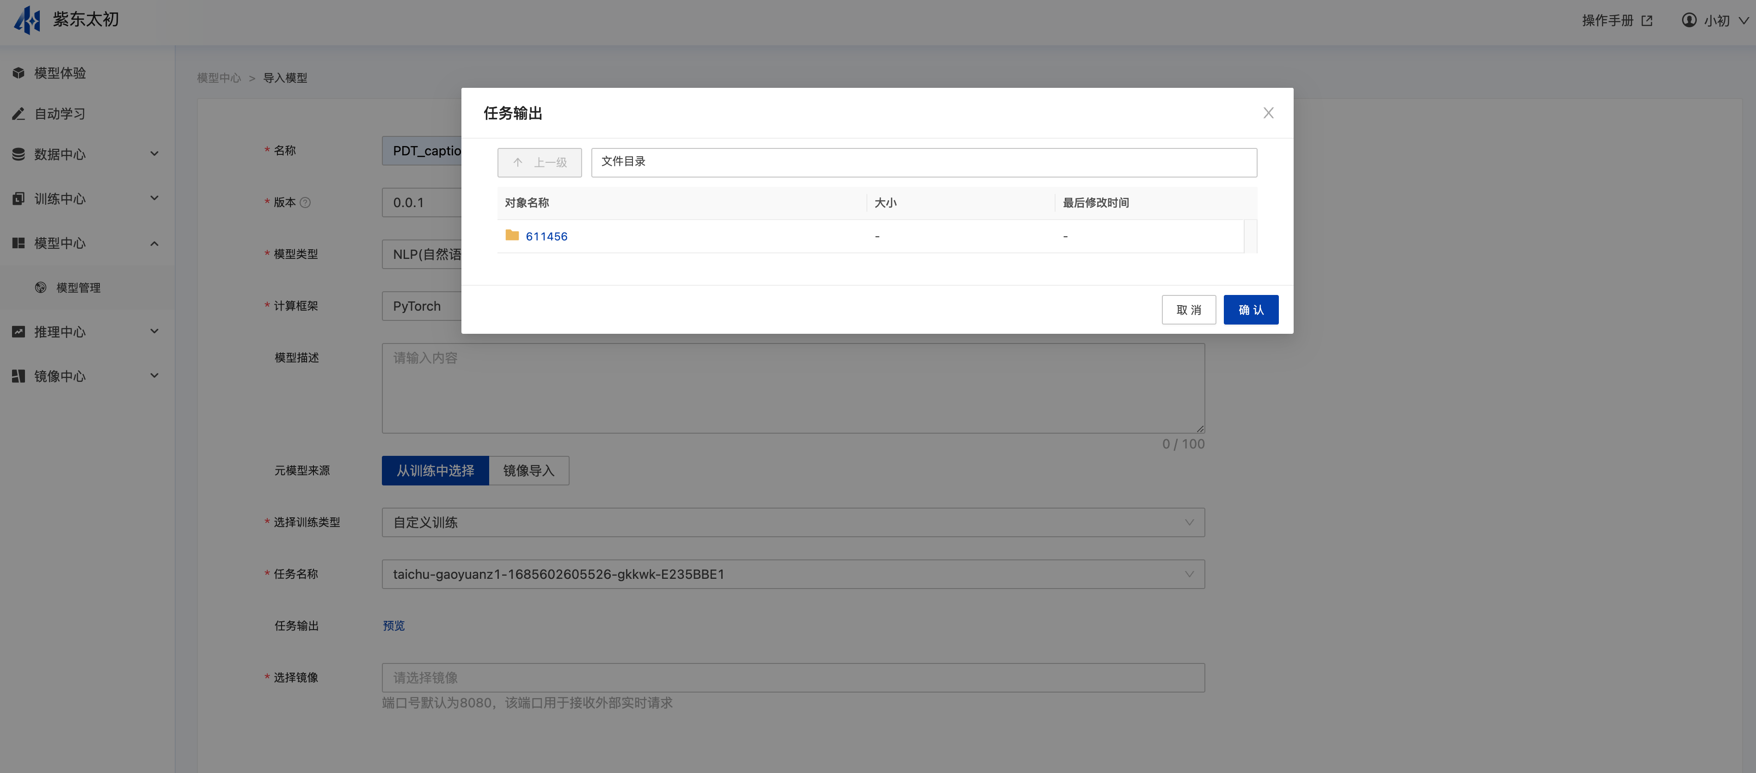1756x773 pixels.
Task: Confirm with the 确认 button
Action: 1251,309
